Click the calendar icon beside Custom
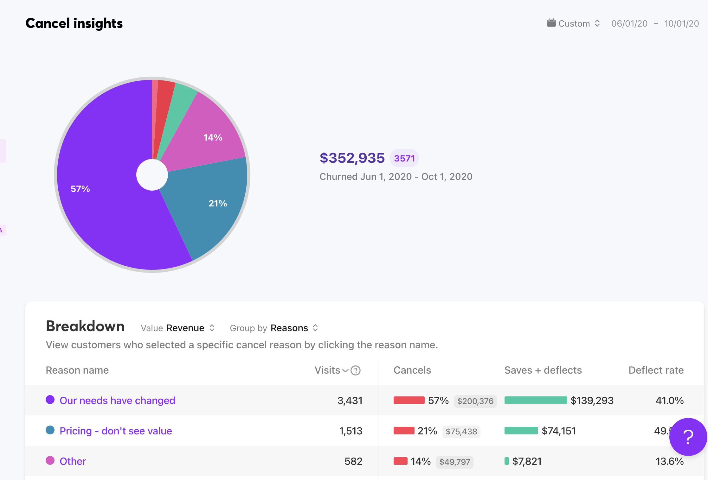Image resolution: width=708 pixels, height=480 pixels. click(551, 23)
